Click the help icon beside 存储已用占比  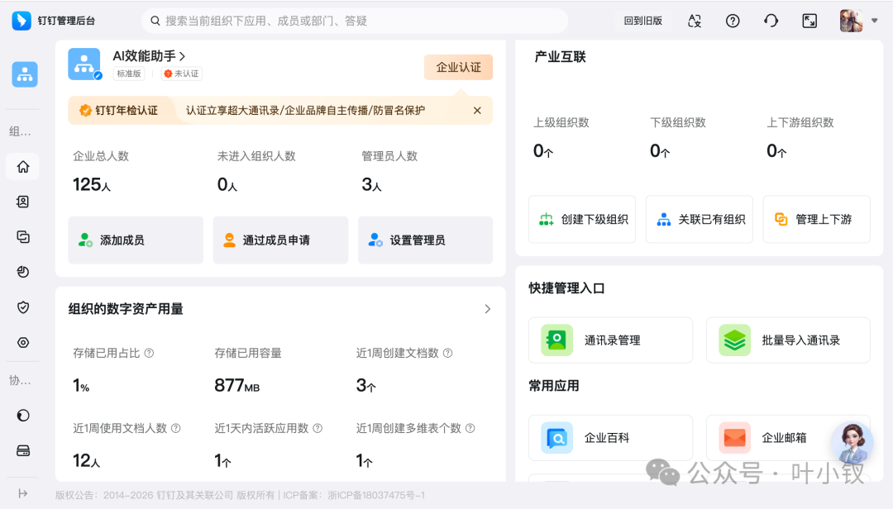point(149,353)
